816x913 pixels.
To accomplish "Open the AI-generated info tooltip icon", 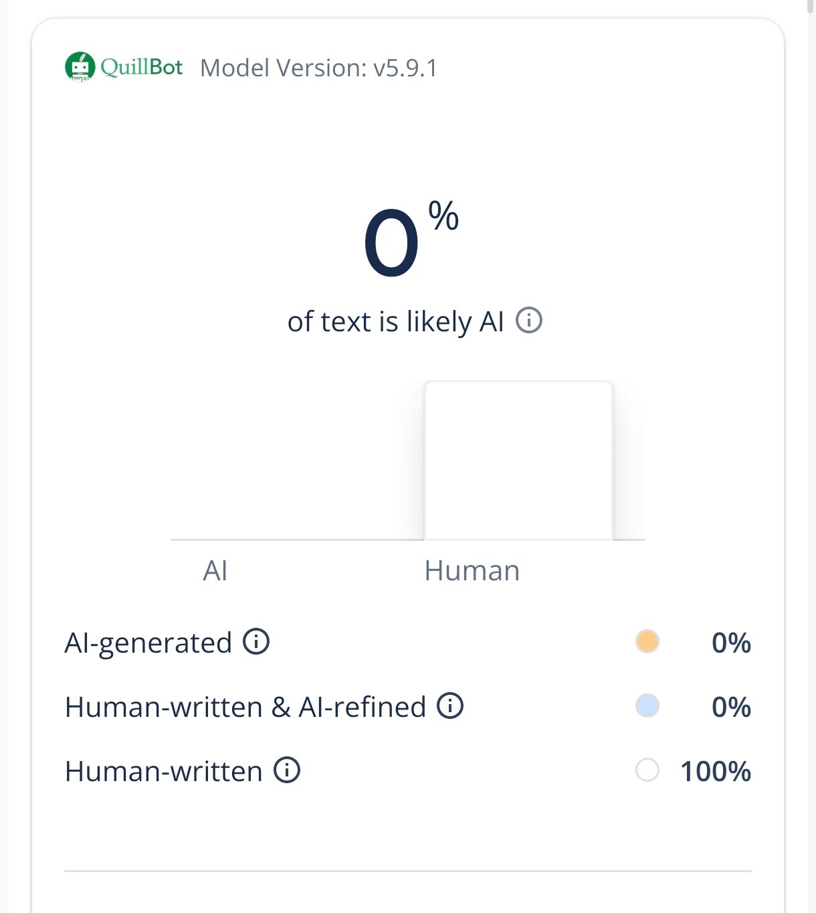I will click(x=256, y=641).
